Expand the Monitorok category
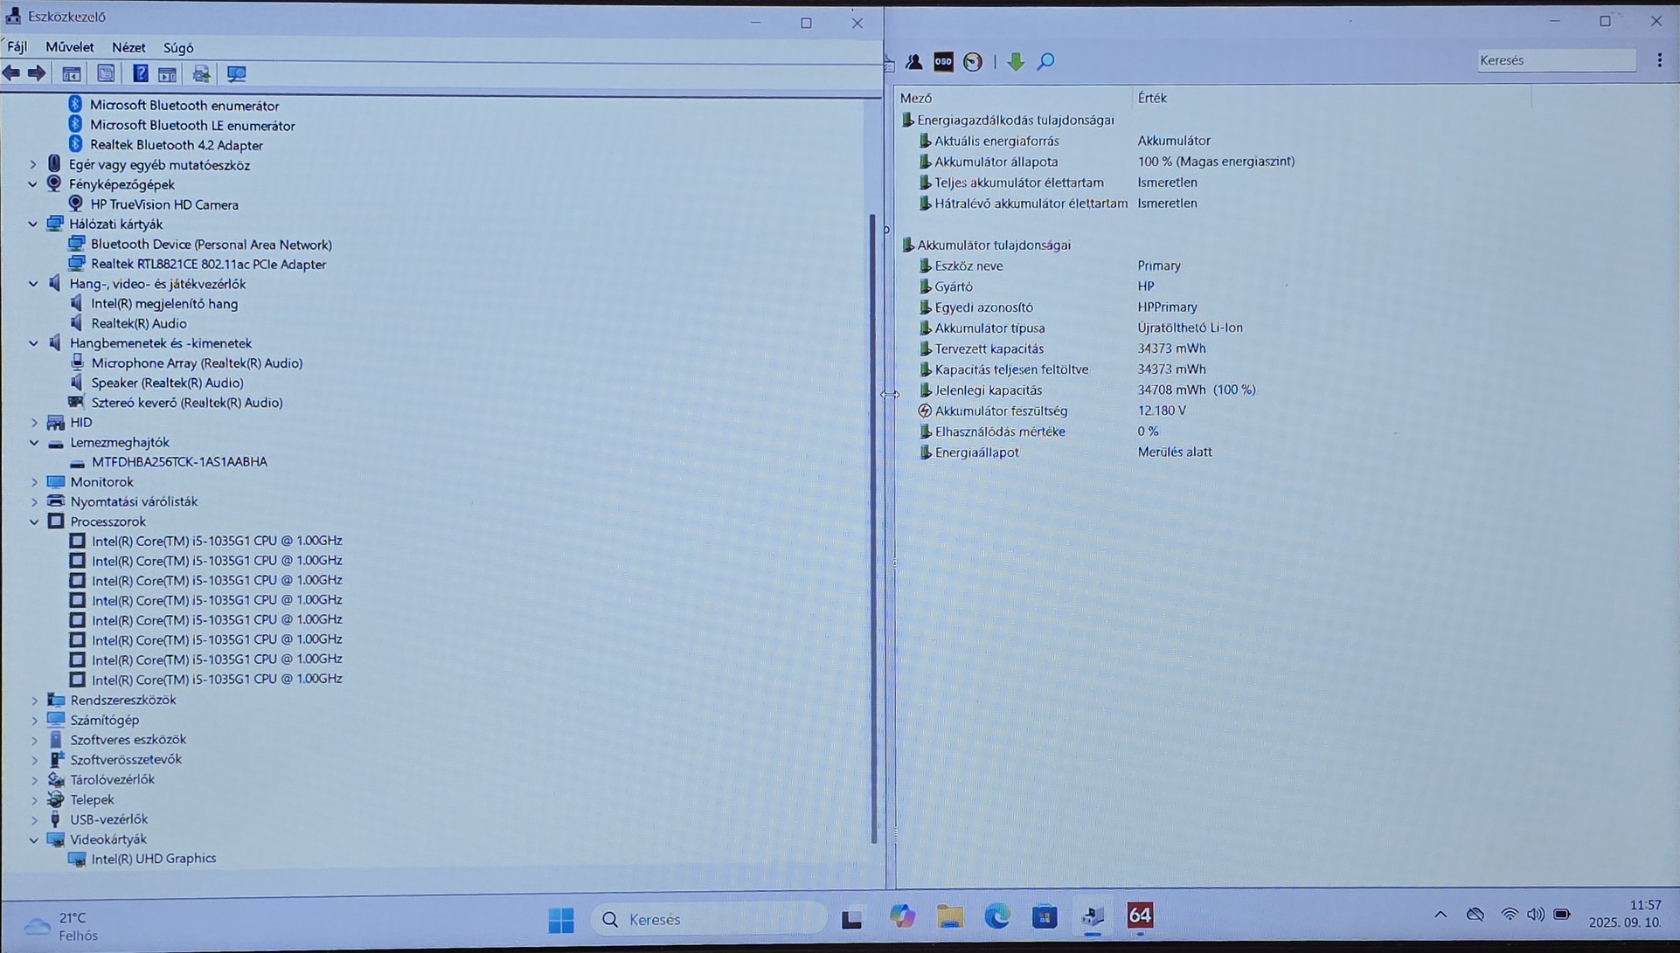Screen dimensions: 1680x953 tap(34, 482)
